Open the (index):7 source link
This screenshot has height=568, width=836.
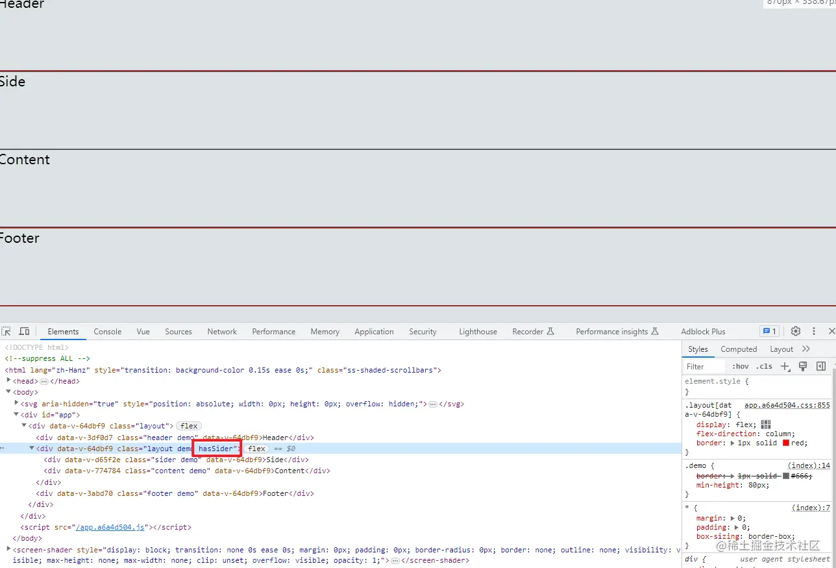(x=811, y=508)
